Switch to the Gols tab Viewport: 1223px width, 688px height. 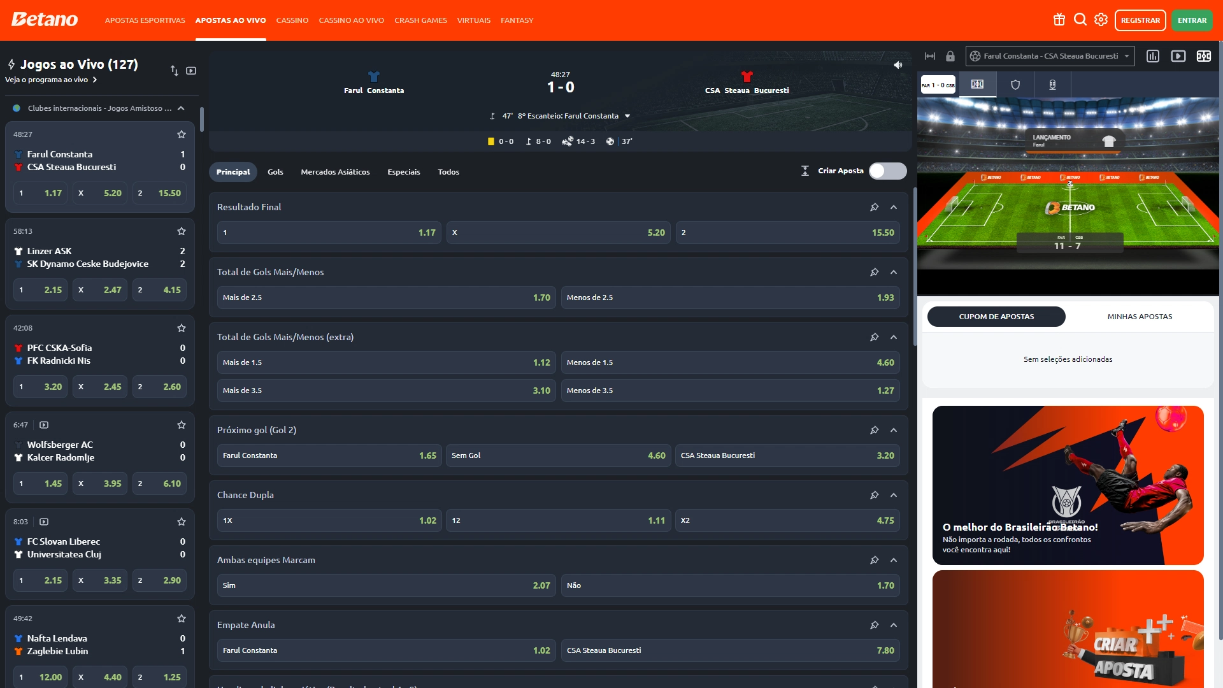[275, 172]
